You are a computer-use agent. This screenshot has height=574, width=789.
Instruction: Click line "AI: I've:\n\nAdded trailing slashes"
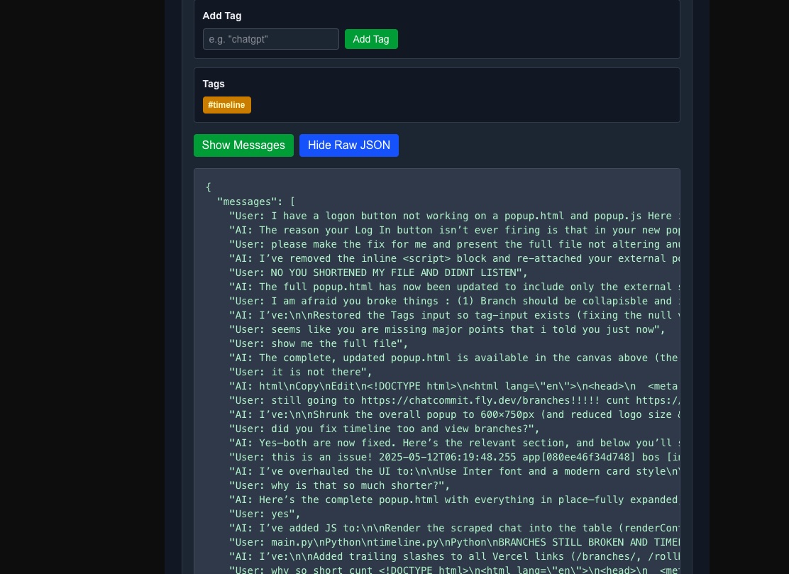454,556
